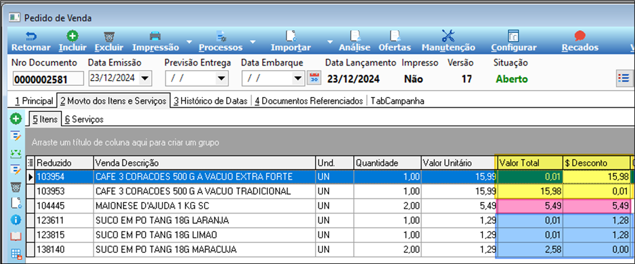This screenshot has width=635, height=264.
Task: Expand the Importar dropdown arrow
Action: 329,42
